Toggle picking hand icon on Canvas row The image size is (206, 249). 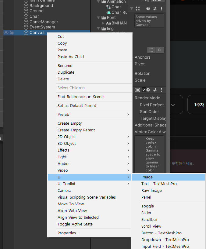[12, 33]
